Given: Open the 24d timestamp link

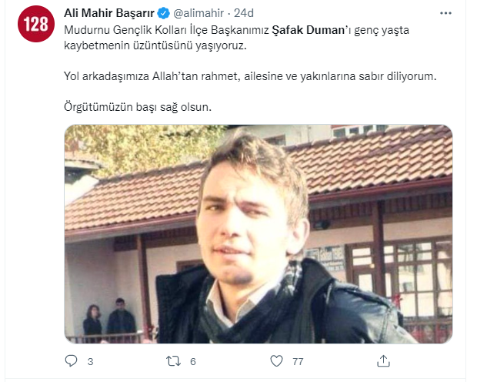Looking at the screenshot, I should pyautogui.click(x=244, y=13).
